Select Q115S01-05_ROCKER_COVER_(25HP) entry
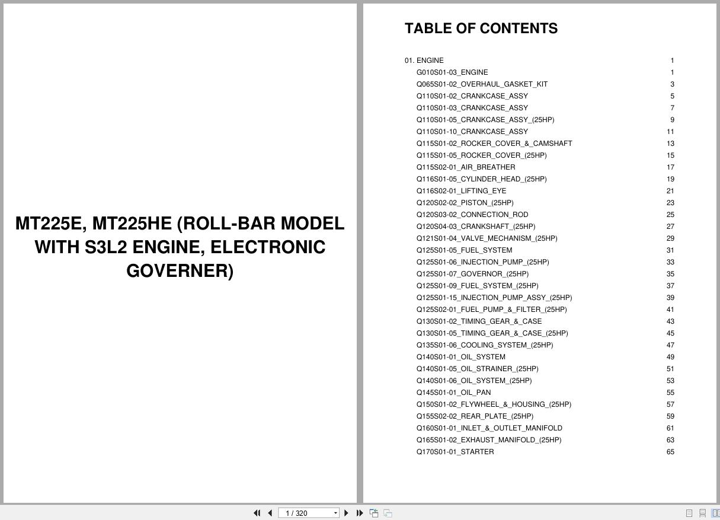This screenshot has width=720, height=520. click(481, 155)
